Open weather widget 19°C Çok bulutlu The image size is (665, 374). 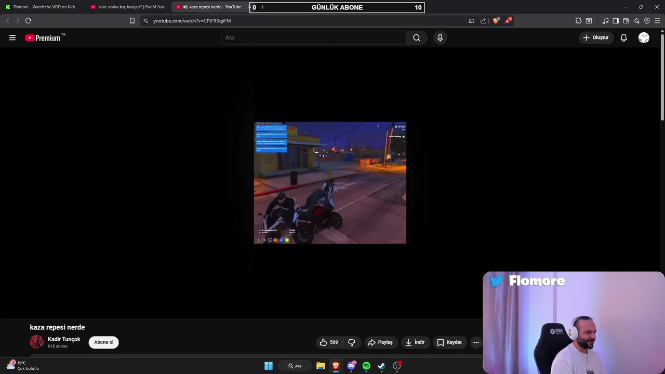[x=23, y=366]
